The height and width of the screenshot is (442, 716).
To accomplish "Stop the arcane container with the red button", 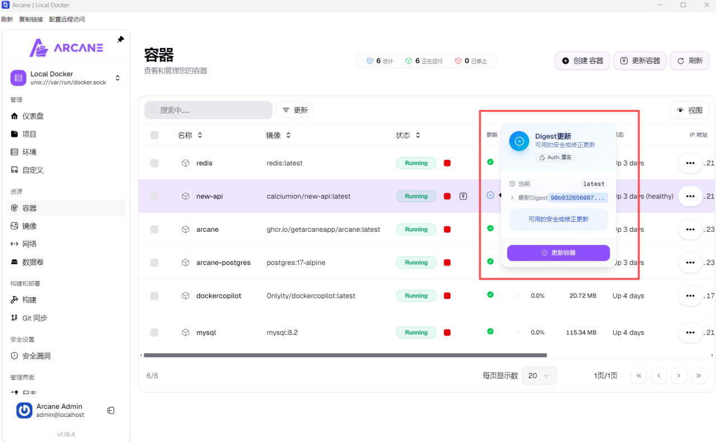I will (x=447, y=229).
